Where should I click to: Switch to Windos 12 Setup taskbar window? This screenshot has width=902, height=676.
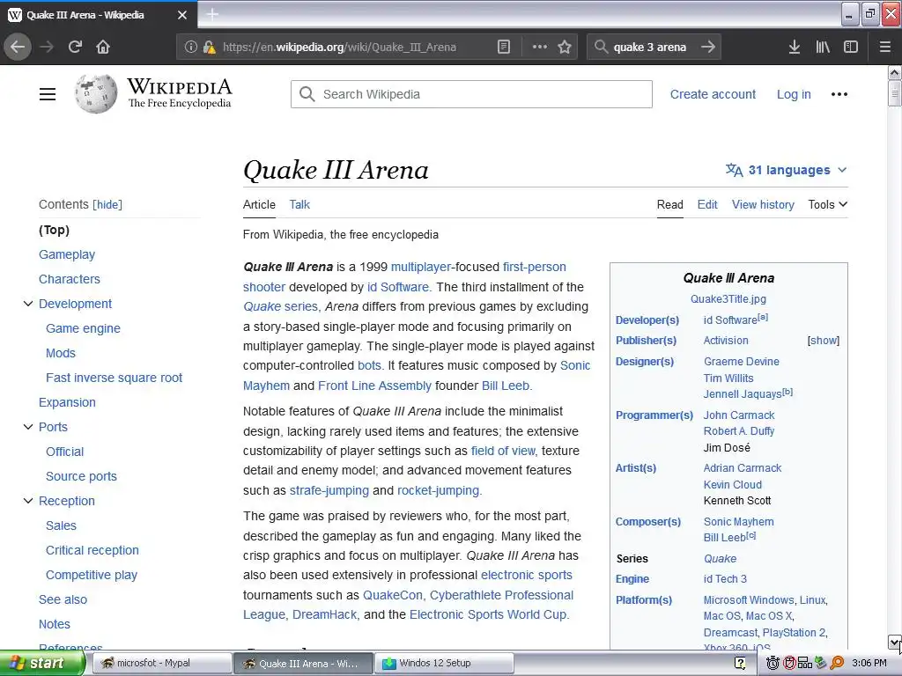coord(444,664)
